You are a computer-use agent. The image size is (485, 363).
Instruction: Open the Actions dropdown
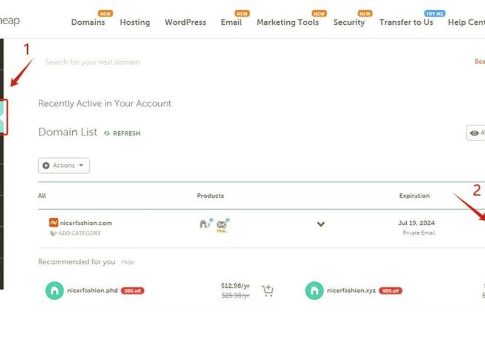(x=64, y=165)
